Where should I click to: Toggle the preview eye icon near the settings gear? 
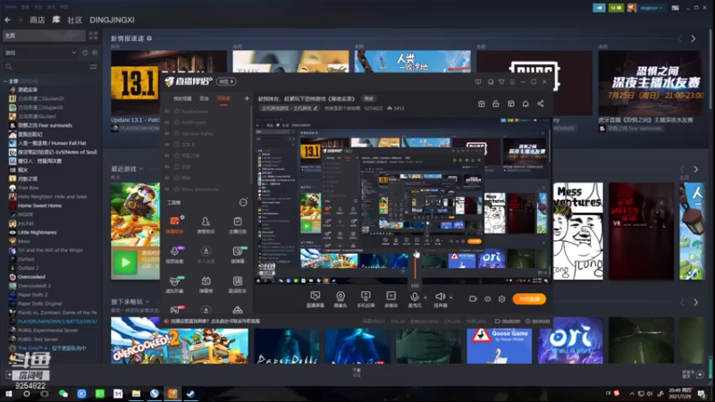[x=487, y=299]
